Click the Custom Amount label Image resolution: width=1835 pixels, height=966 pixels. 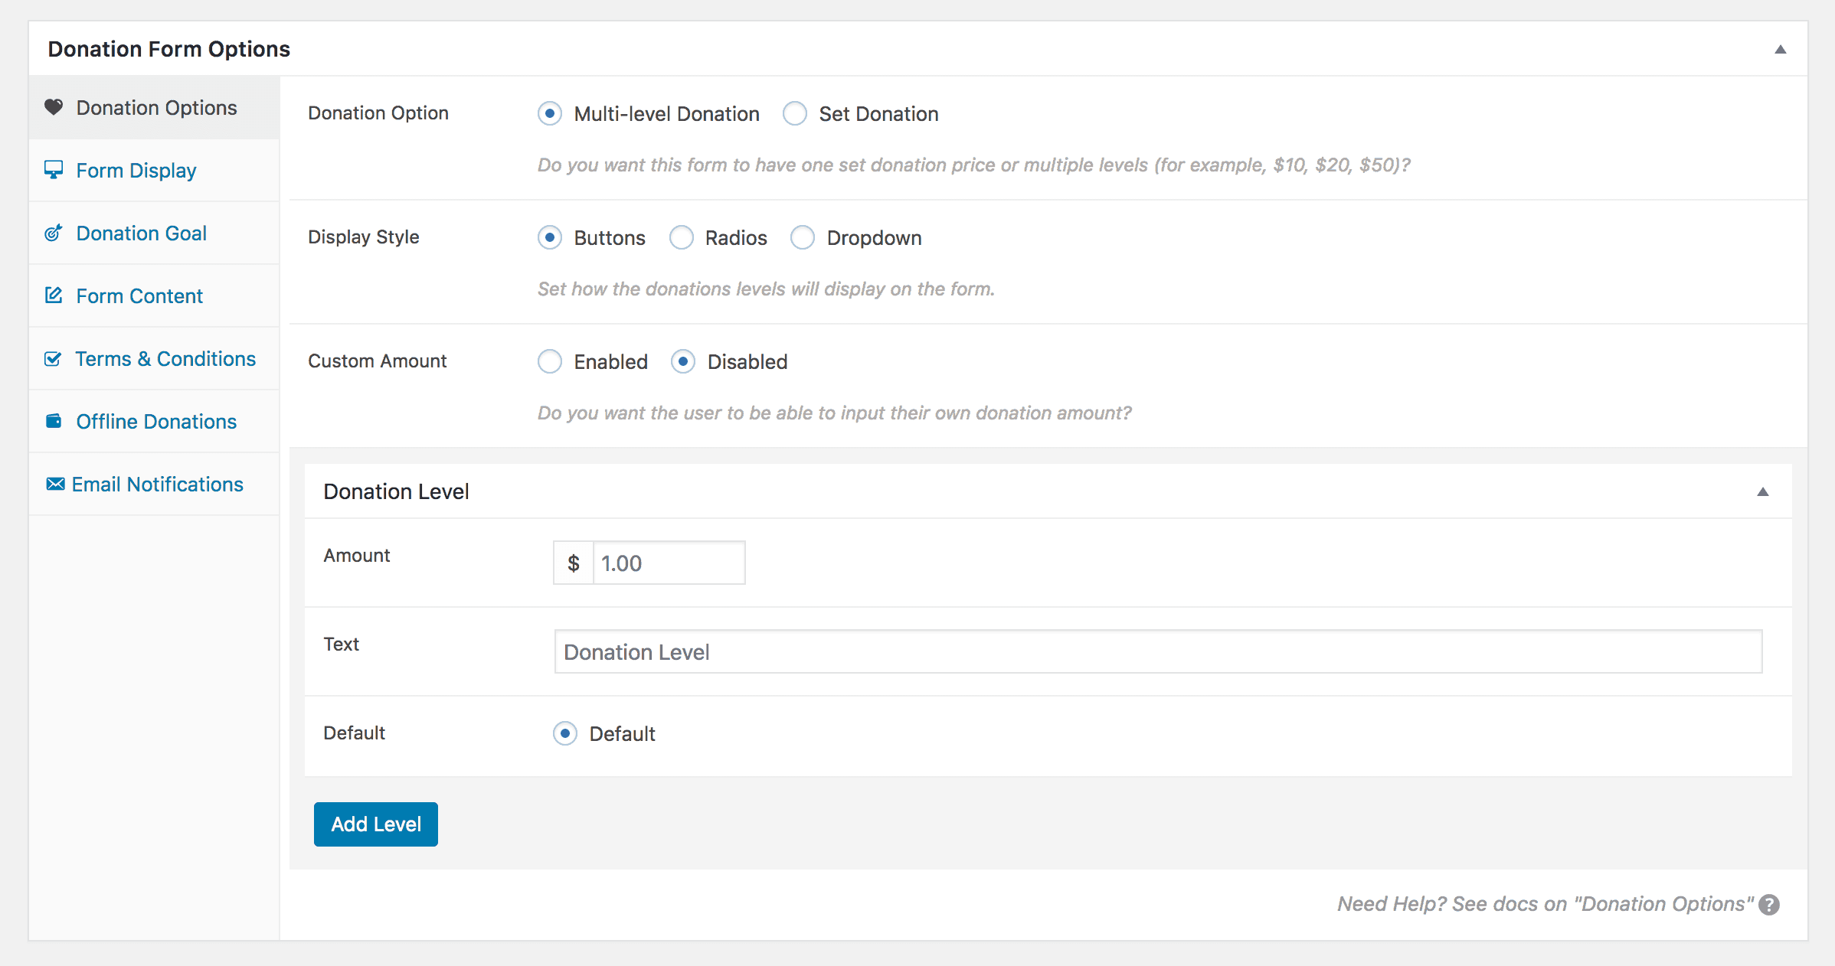point(377,361)
